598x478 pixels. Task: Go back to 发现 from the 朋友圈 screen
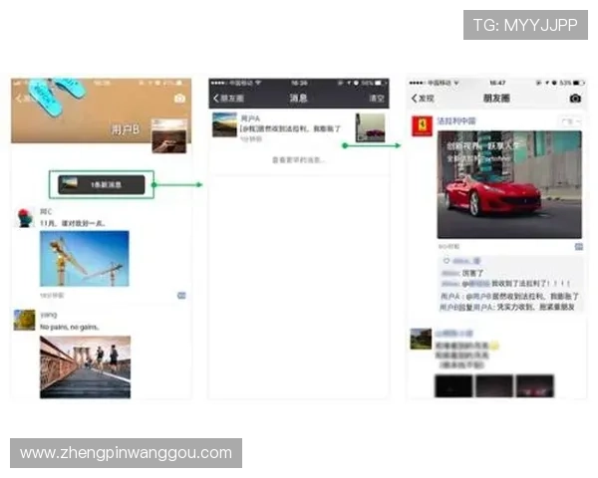(x=423, y=99)
